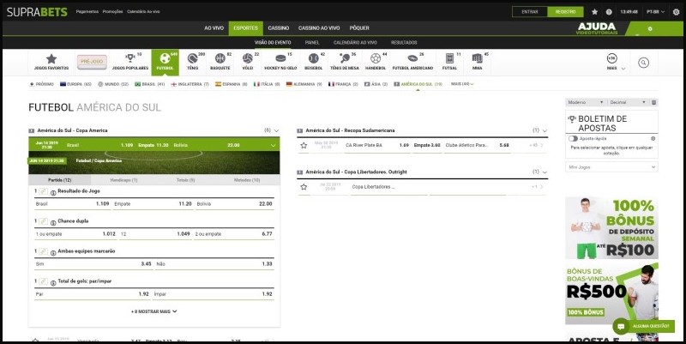
Task: Click trash icon beside Decimal dropdown
Action: pos(653,102)
